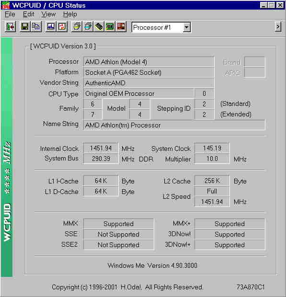The width and height of the screenshot is (286, 297).
Task: Click 'Windows Me Version 4.90.3000' text
Action: click(x=152, y=265)
